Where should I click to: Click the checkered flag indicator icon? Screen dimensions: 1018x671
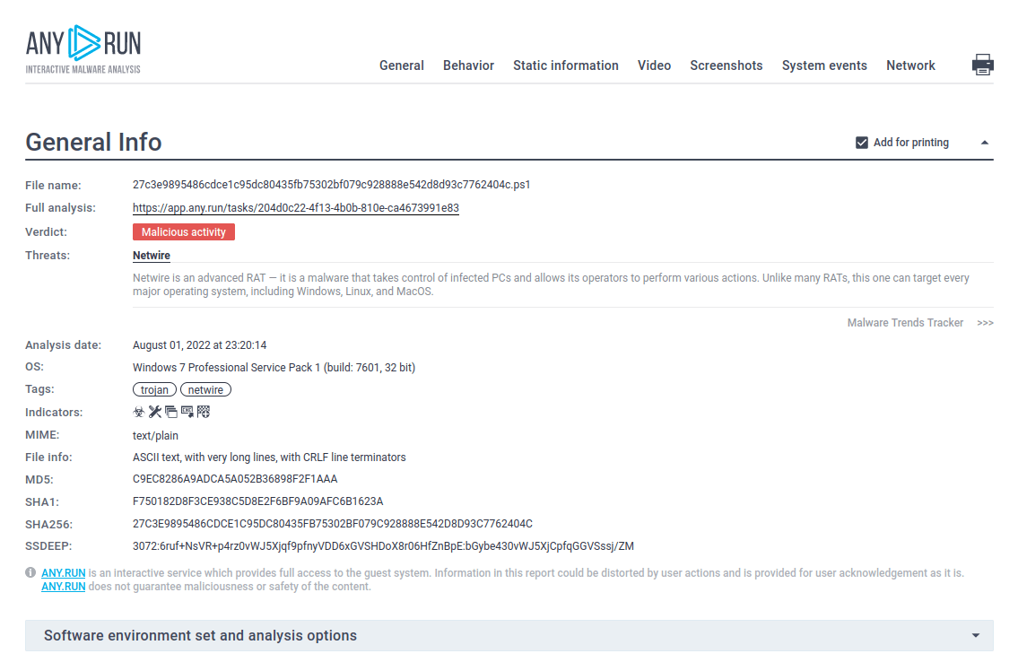[x=204, y=412]
